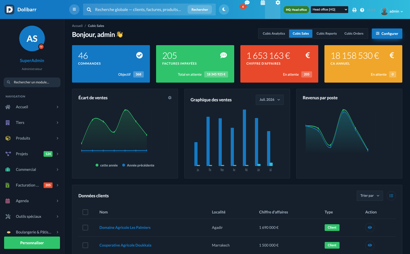Click the Configurer button

(x=387, y=34)
